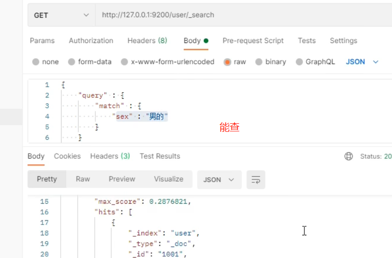Open request Headers (8) tab

[147, 41]
